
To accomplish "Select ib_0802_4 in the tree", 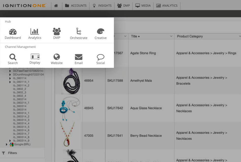I will [20, 96].
